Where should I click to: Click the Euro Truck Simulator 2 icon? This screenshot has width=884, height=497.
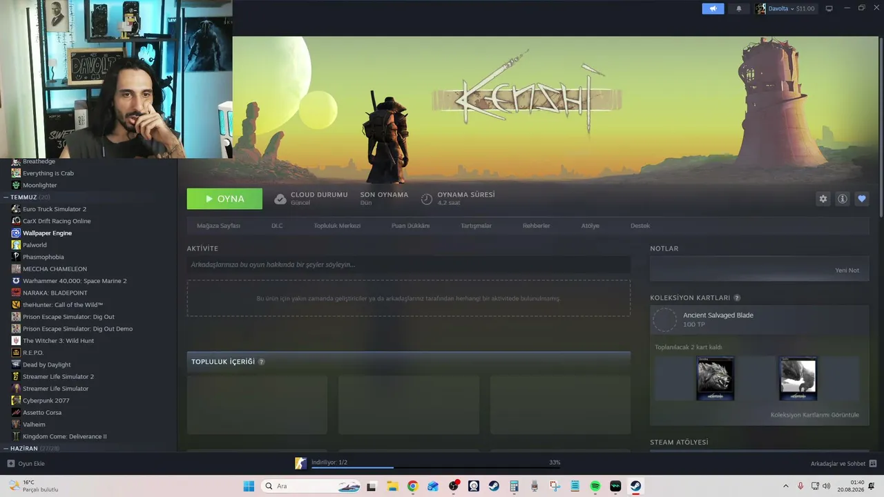[16, 209]
